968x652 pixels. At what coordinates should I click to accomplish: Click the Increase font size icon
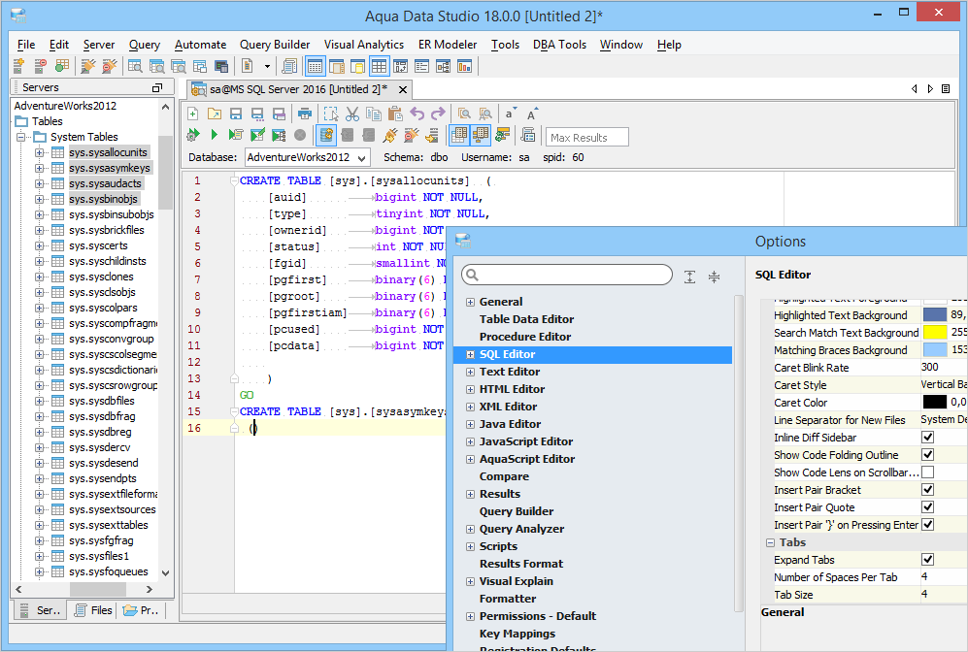pos(531,114)
